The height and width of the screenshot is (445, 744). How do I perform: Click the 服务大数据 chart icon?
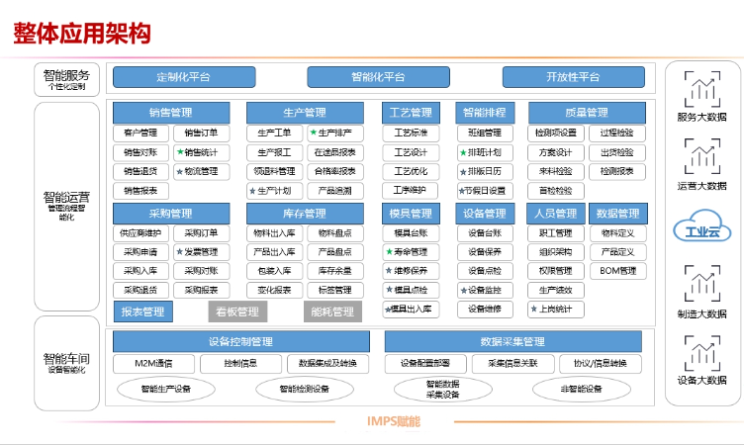coord(702,89)
